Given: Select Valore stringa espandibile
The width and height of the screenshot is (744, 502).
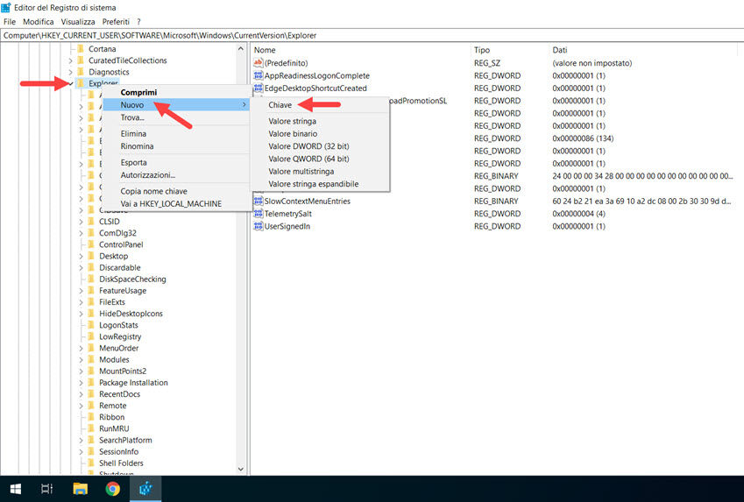Looking at the screenshot, I should click(x=320, y=184).
